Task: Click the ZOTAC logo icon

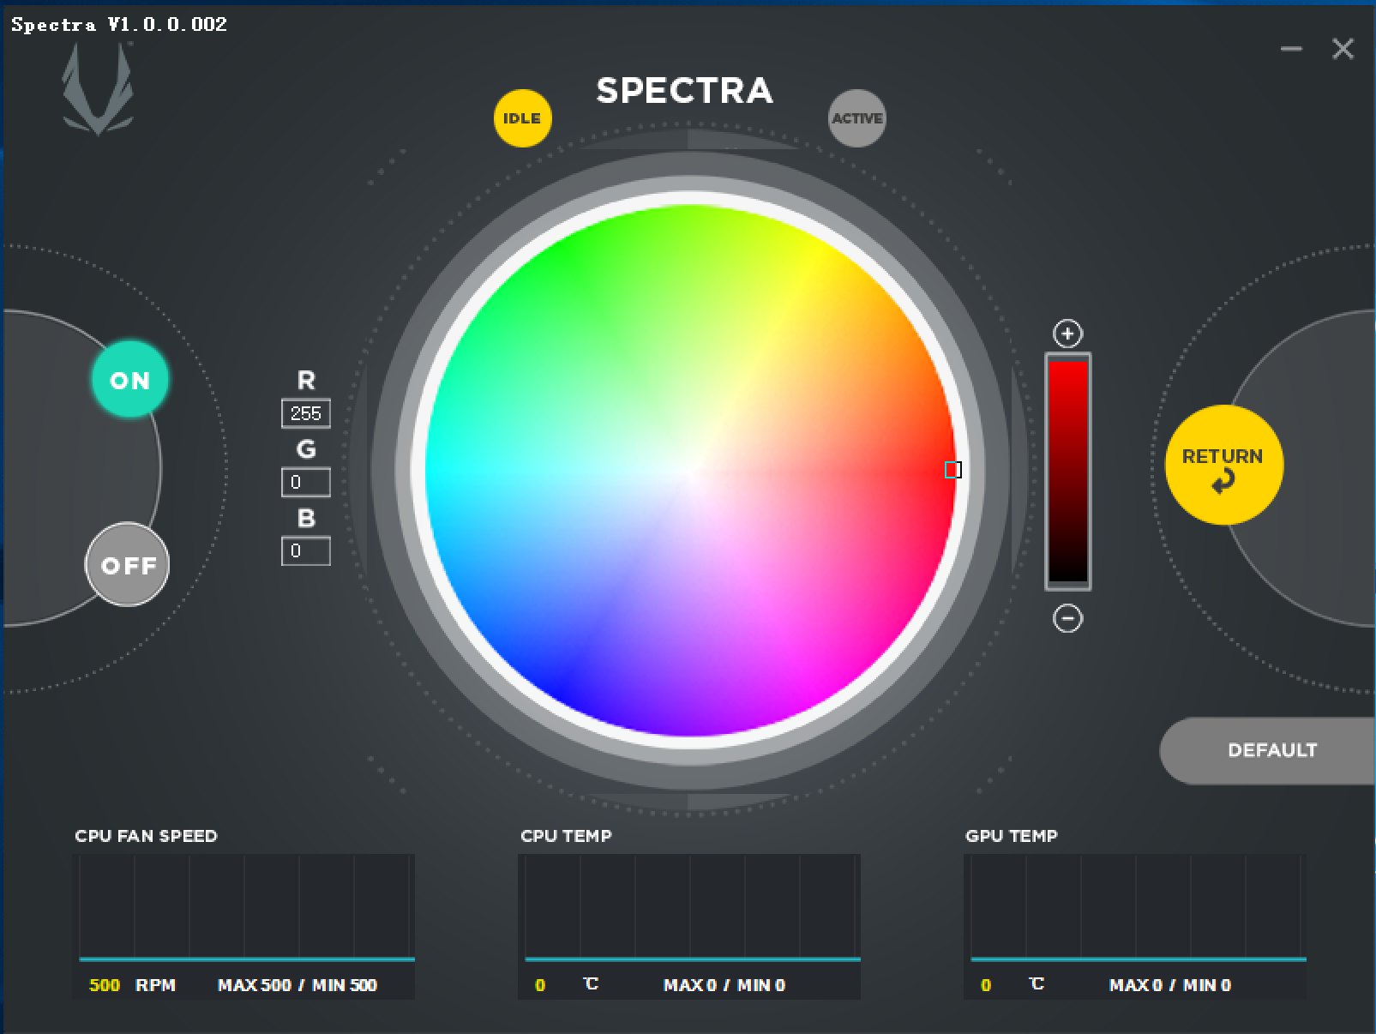Action: click(98, 89)
